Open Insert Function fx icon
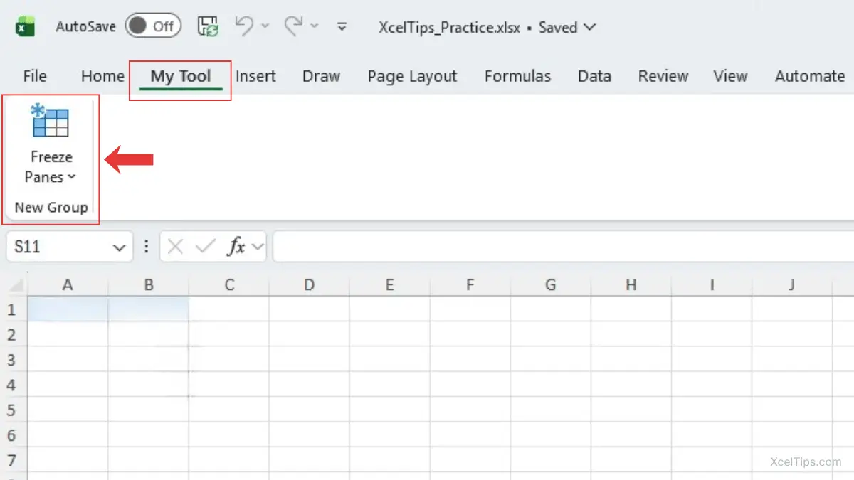This screenshot has width=854, height=480. pyautogui.click(x=236, y=247)
